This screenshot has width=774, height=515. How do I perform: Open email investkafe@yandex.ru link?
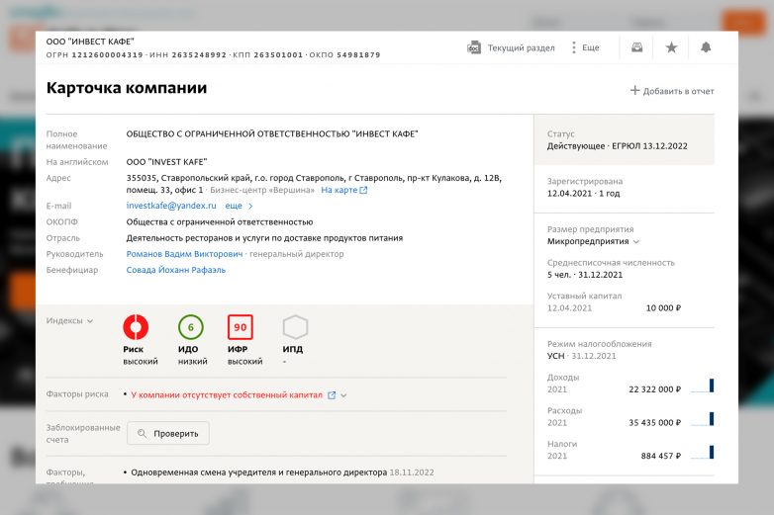click(x=170, y=206)
